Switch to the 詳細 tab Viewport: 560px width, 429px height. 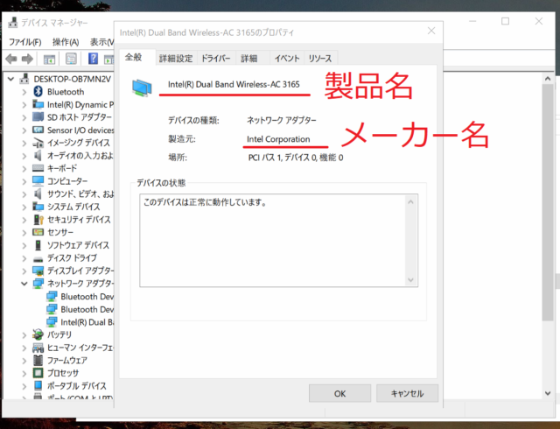[x=249, y=59]
